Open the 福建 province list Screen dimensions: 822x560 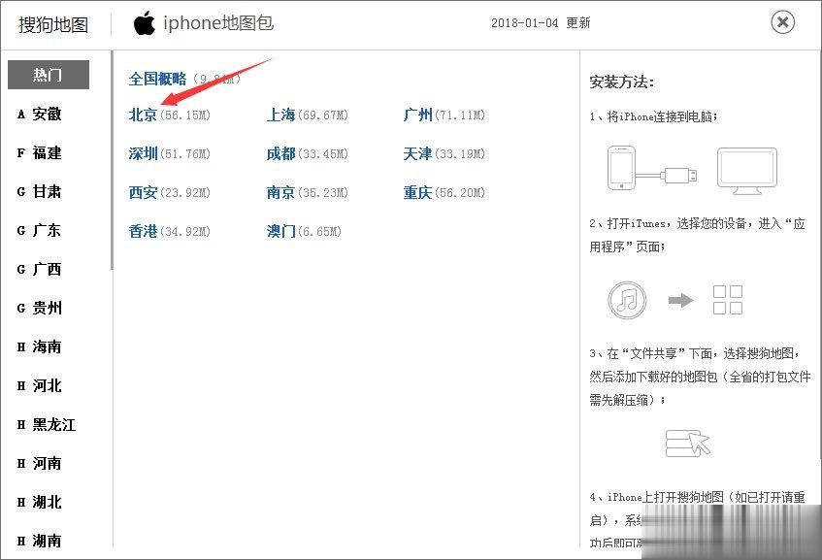pos(40,152)
